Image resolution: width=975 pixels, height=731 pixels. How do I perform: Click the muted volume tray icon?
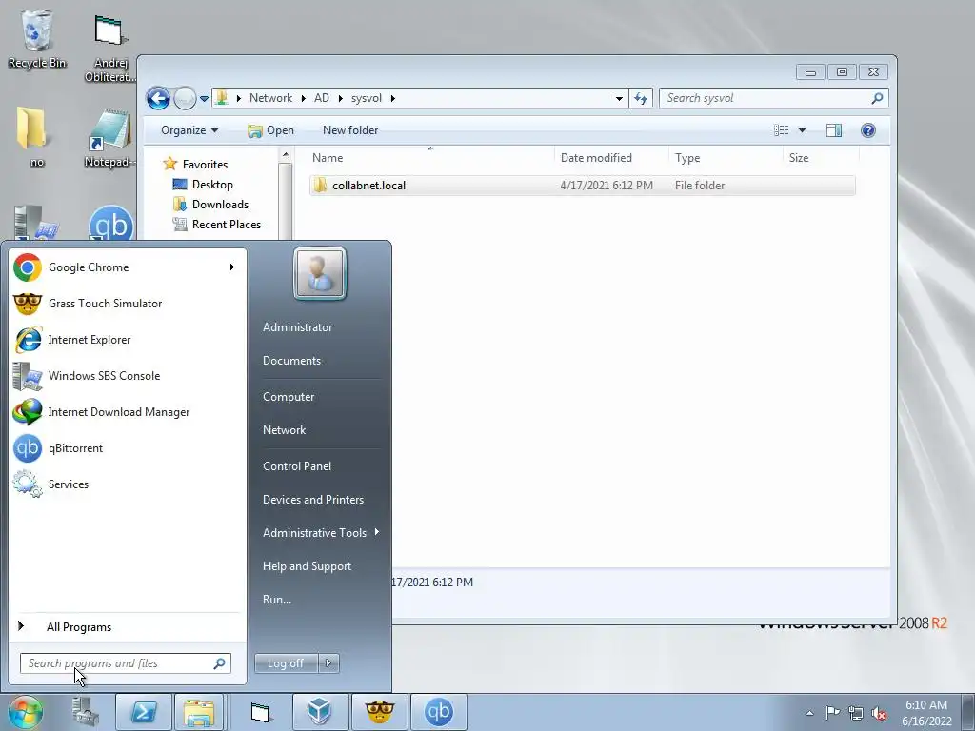(879, 713)
